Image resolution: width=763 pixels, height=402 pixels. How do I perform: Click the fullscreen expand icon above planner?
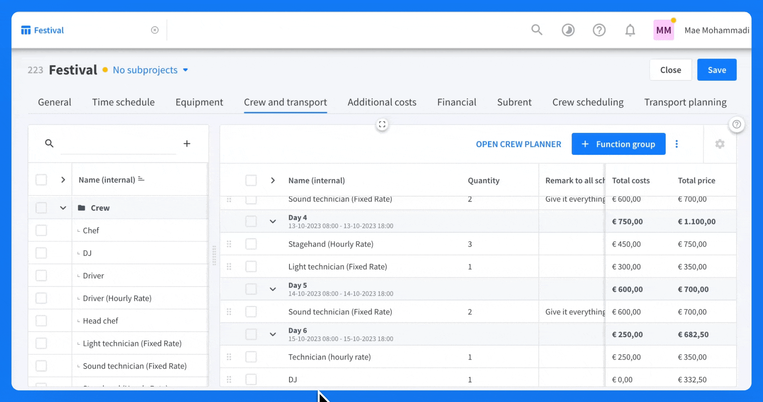(382, 124)
